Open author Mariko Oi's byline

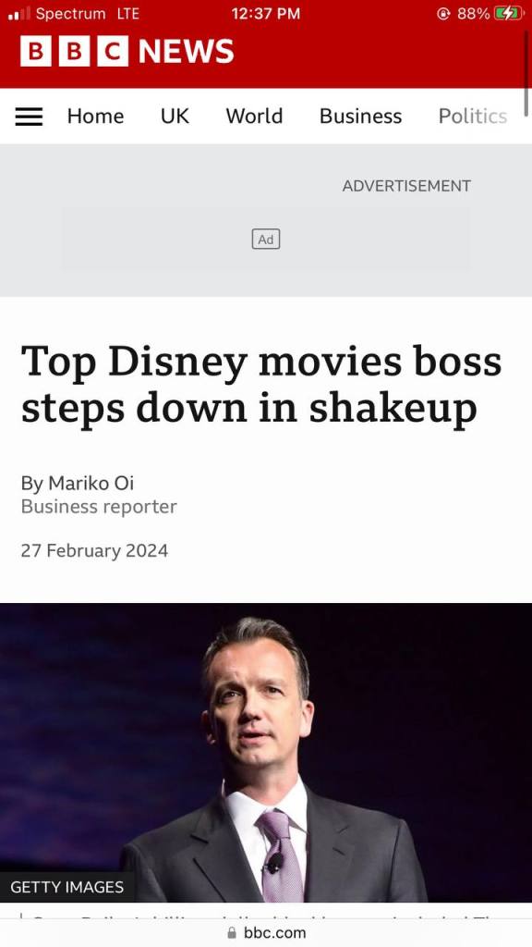(x=78, y=483)
